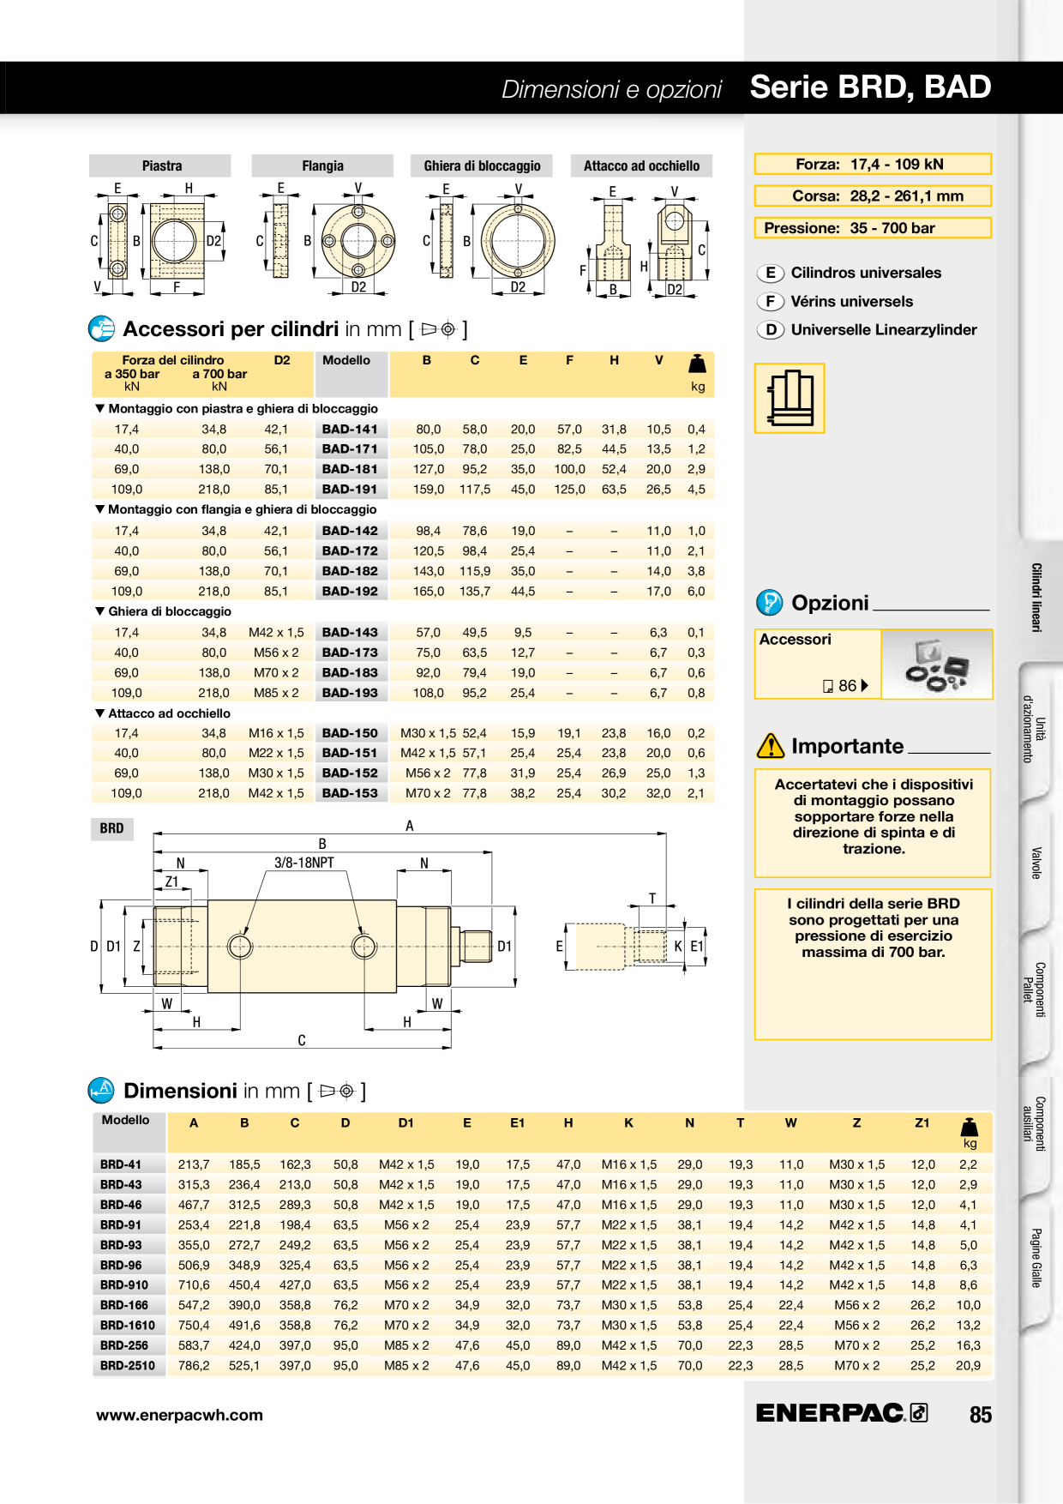Click the Accessori per cilindri section icon
1063x1504 pixels.
101,328
